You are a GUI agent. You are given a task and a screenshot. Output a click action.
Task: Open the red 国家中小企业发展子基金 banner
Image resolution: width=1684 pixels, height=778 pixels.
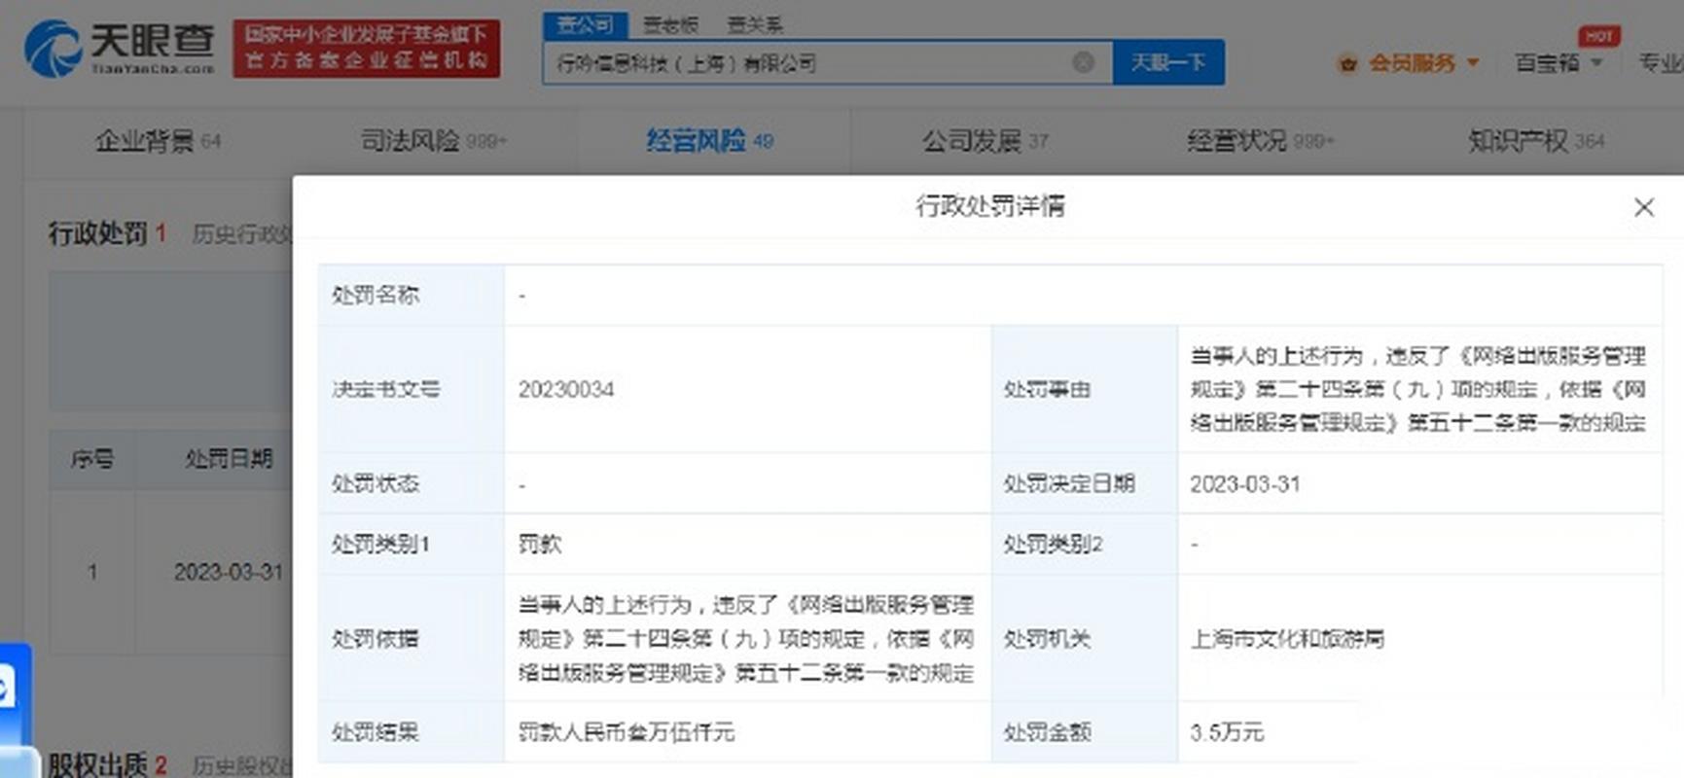366,48
